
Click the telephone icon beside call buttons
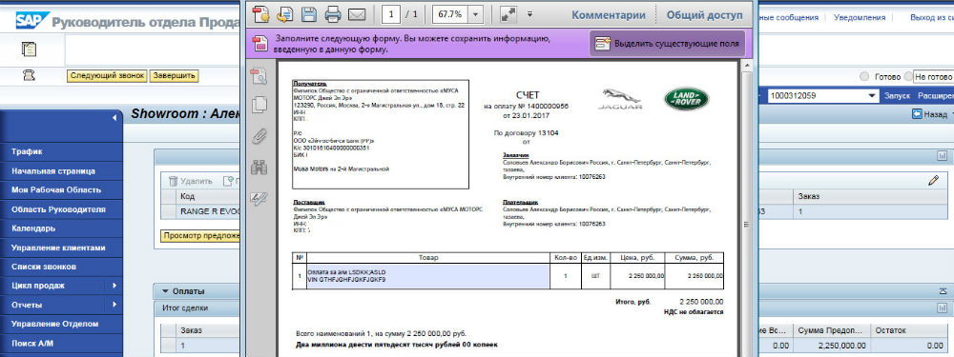[x=29, y=75]
